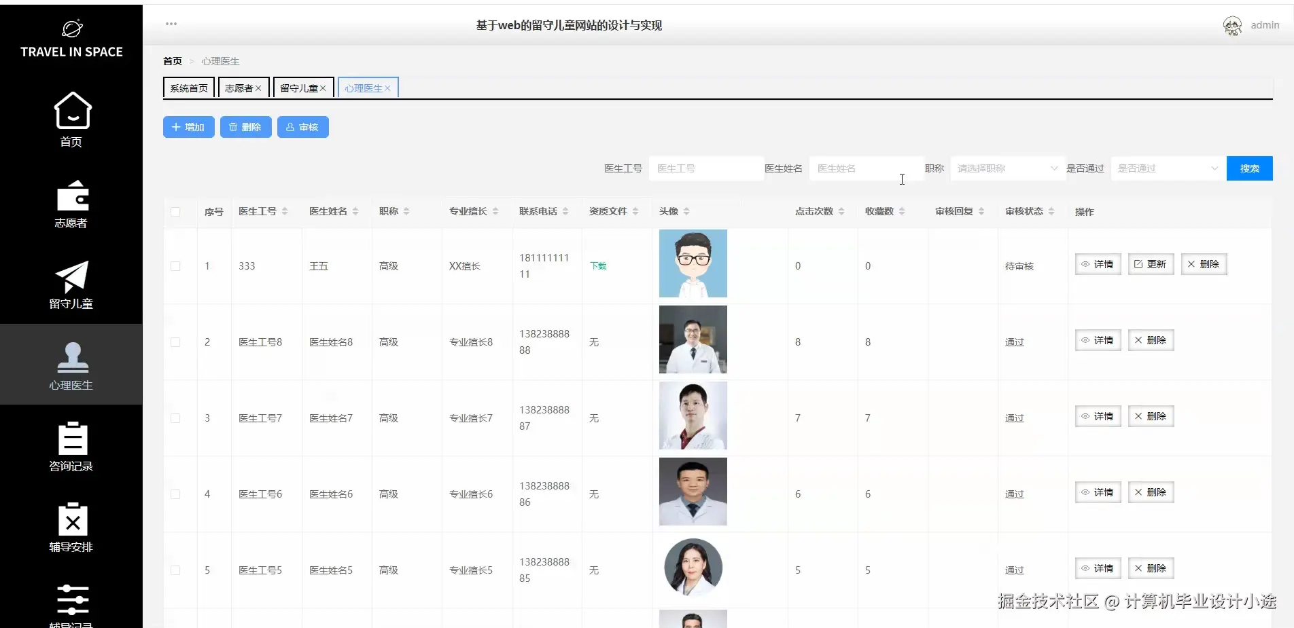Sort by 医生工号 column arrows
The image size is (1294, 628).
pos(285,212)
